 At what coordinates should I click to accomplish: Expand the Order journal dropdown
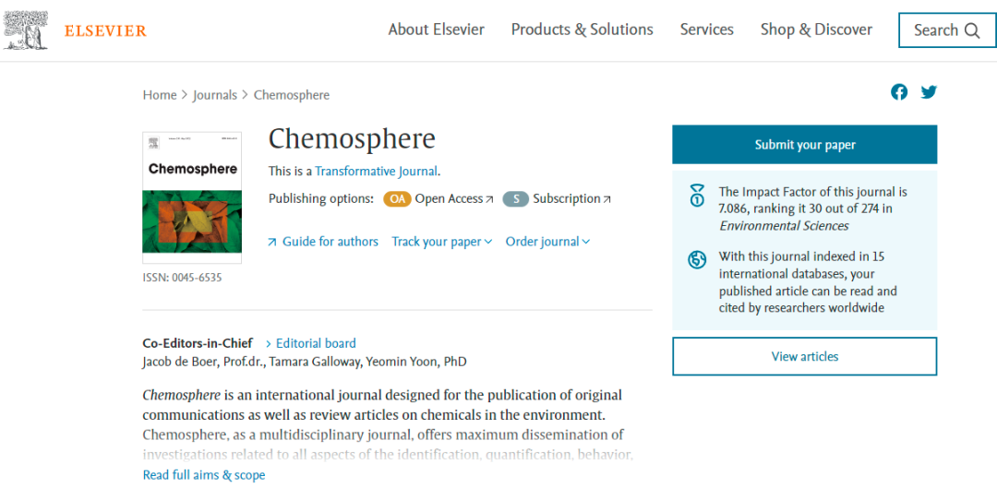point(547,242)
